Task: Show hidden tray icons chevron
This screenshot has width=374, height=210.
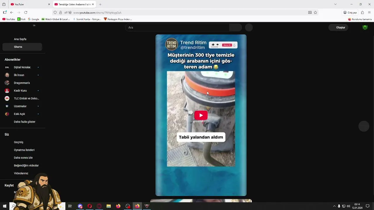Action: pyautogui.click(x=334, y=206)
